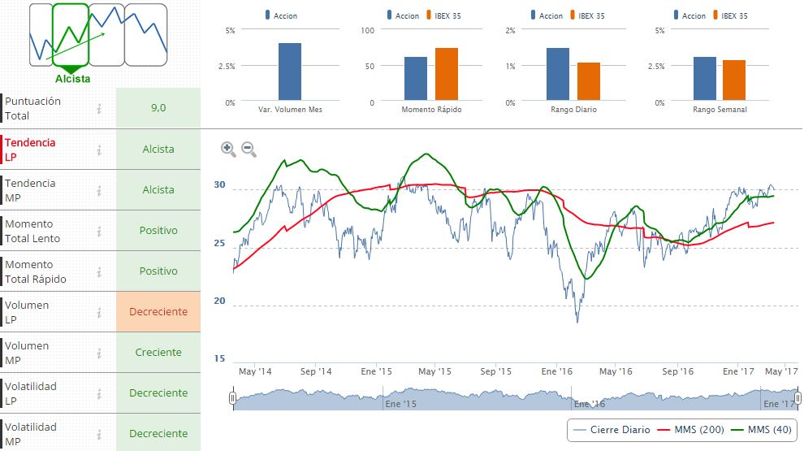Show info for Tendencia MP

click(x=99, y=190)
